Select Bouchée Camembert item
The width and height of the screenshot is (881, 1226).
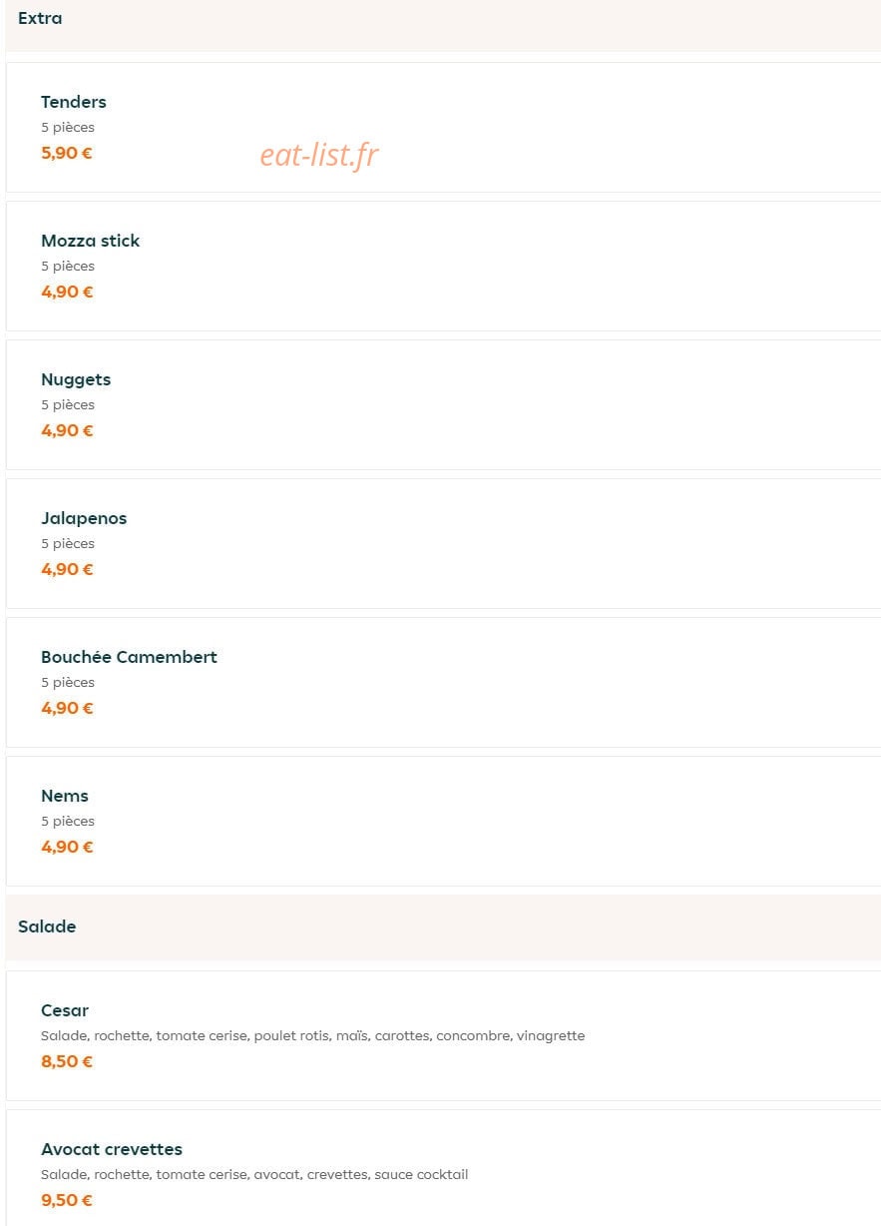tap(443, 682)
